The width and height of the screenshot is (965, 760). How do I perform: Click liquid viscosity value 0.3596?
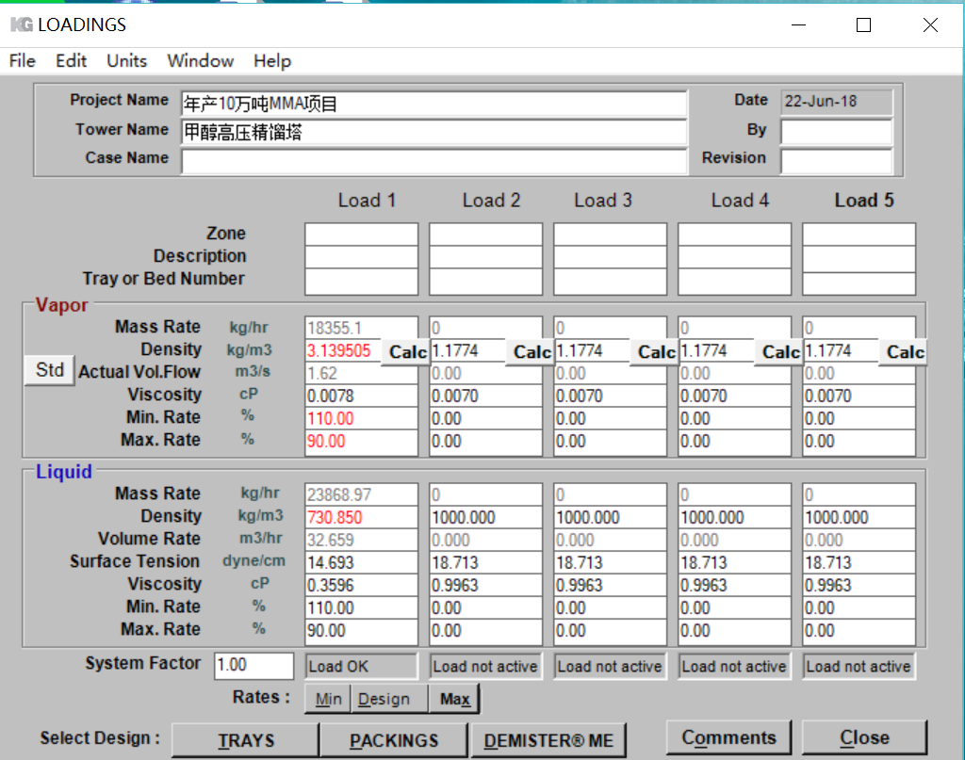[361, 586]
